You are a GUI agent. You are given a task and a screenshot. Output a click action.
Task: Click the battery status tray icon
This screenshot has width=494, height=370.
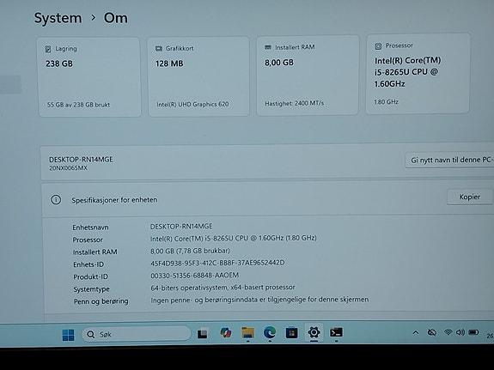473,332
